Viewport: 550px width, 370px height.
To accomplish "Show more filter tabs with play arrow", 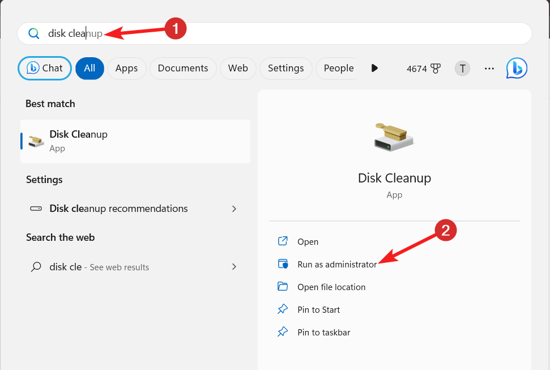I will tap(374, 68).
